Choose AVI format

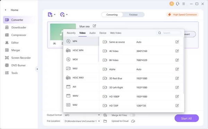[81, 87]
